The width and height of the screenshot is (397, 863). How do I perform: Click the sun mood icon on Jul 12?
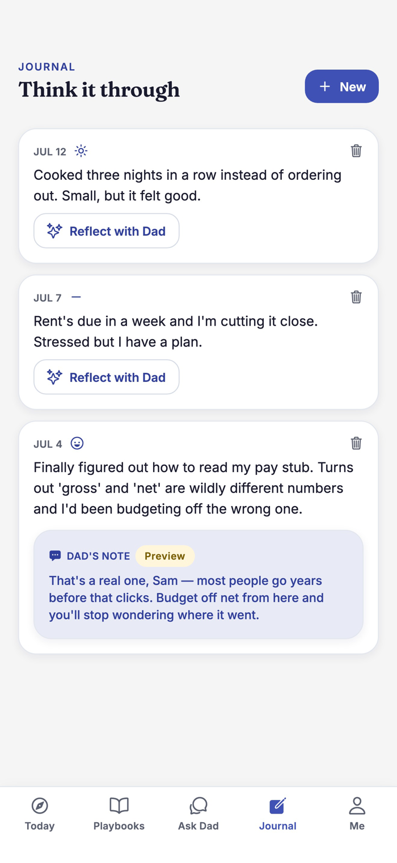pyautogui.click(x=81, y=151)
